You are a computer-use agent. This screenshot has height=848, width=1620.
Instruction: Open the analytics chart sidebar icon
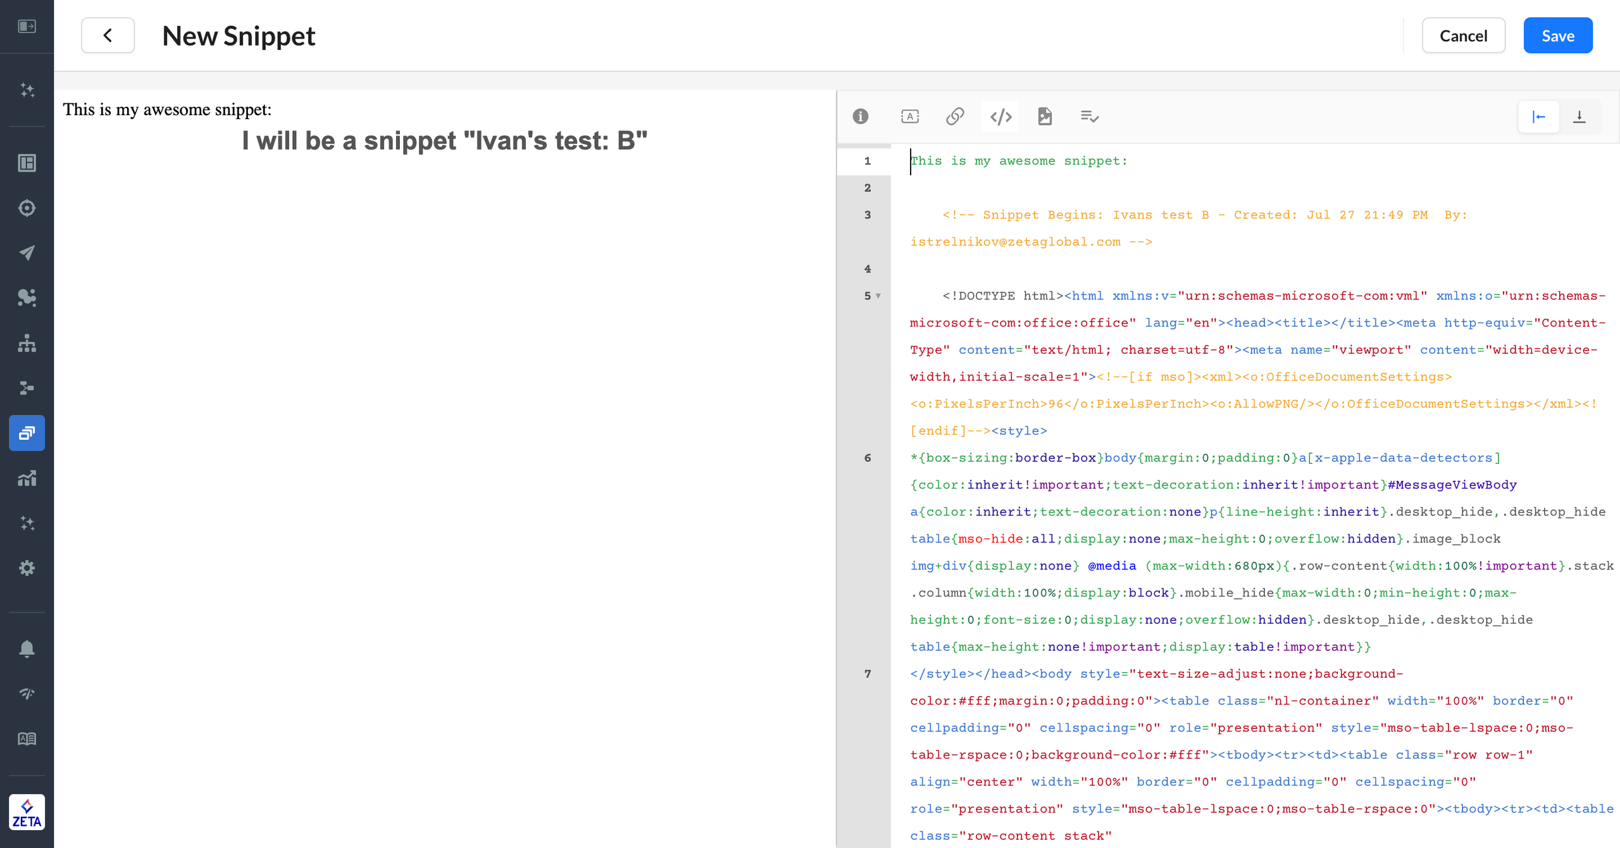pos(27,478)
